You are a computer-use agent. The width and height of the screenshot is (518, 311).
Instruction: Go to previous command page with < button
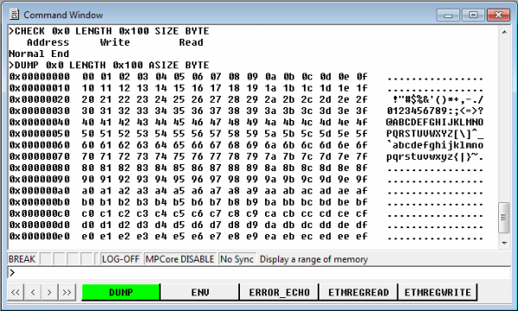pyautogui.click(x=33, y=292)
